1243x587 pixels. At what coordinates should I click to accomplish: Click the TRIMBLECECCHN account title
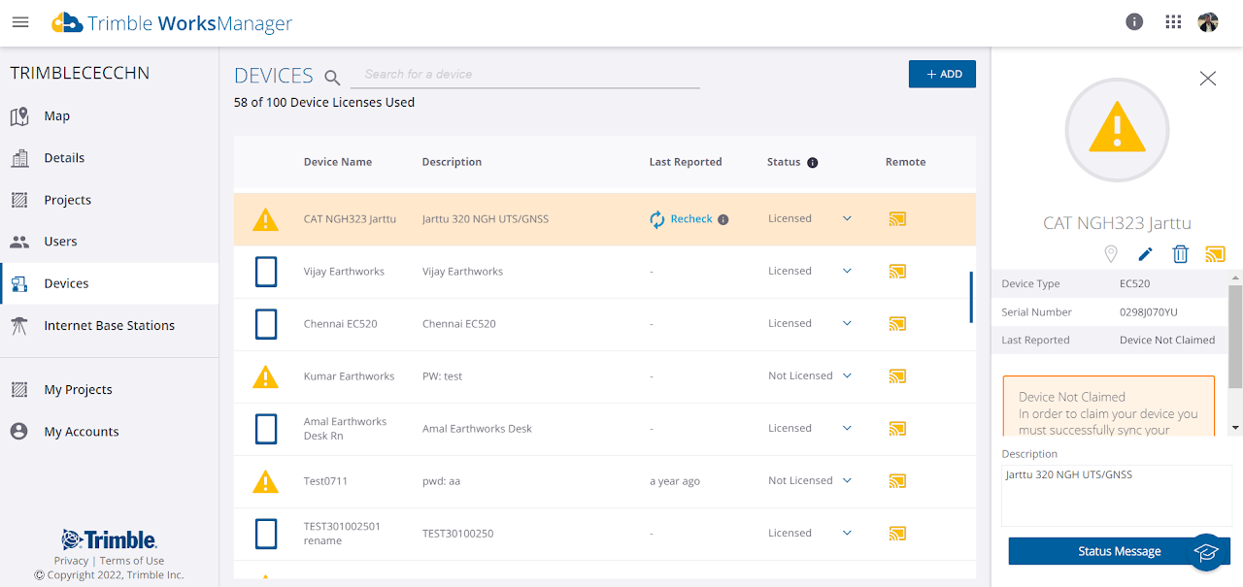coord(80,73)
